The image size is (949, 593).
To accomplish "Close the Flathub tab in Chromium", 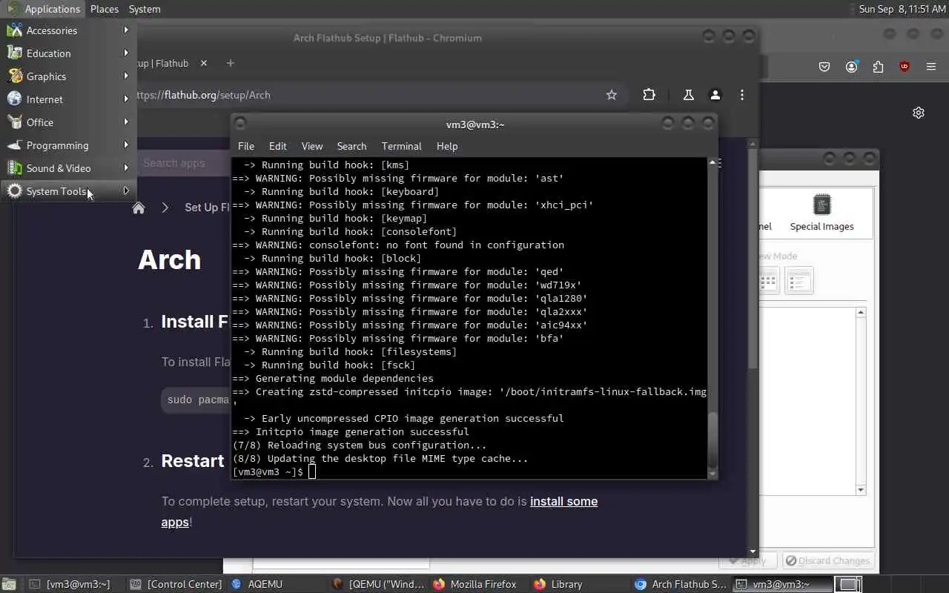I will [204, 63].
